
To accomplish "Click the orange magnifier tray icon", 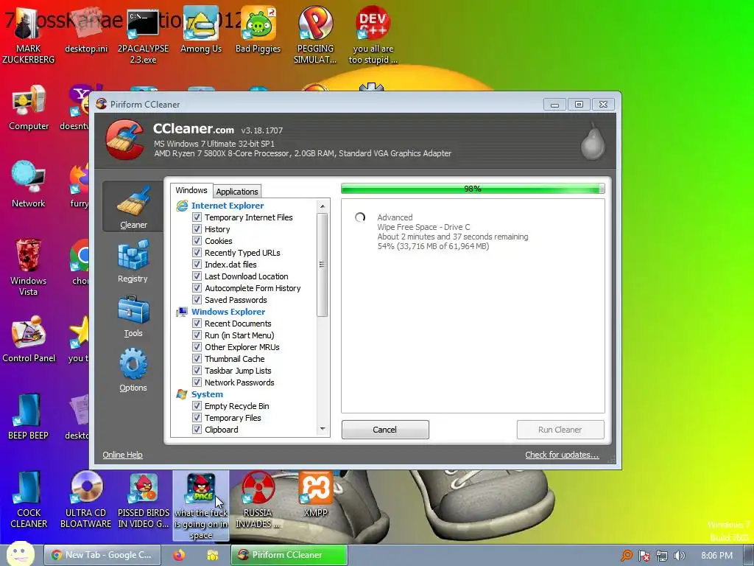I will click(x=626, y=556).
